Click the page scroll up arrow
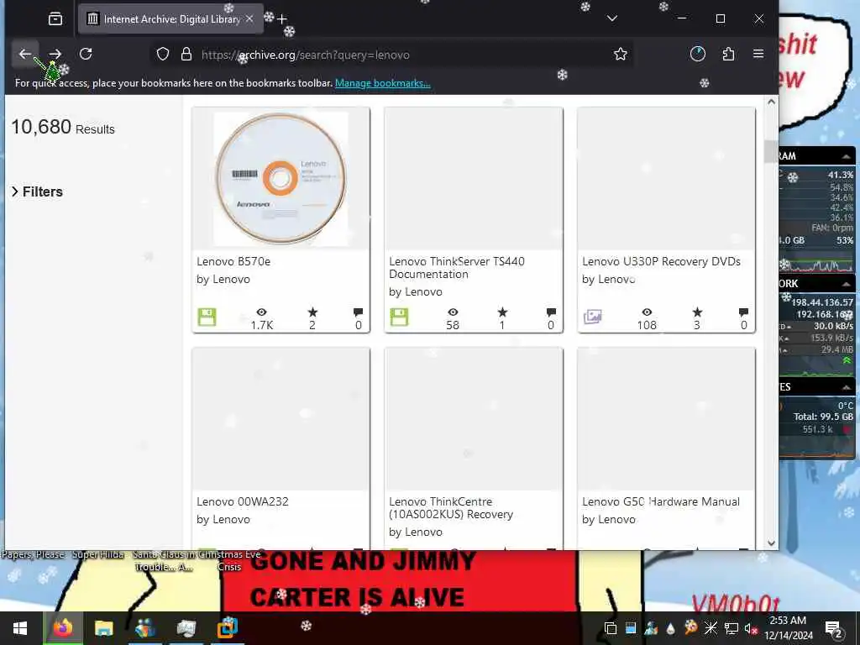 (x=771, y=102)
